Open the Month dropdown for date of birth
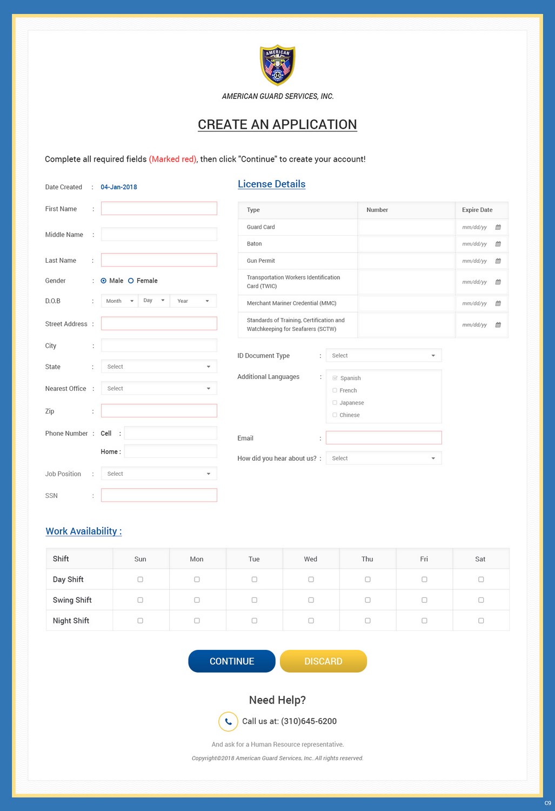Viewport: 555px width, 811px height. pos(119,301)
